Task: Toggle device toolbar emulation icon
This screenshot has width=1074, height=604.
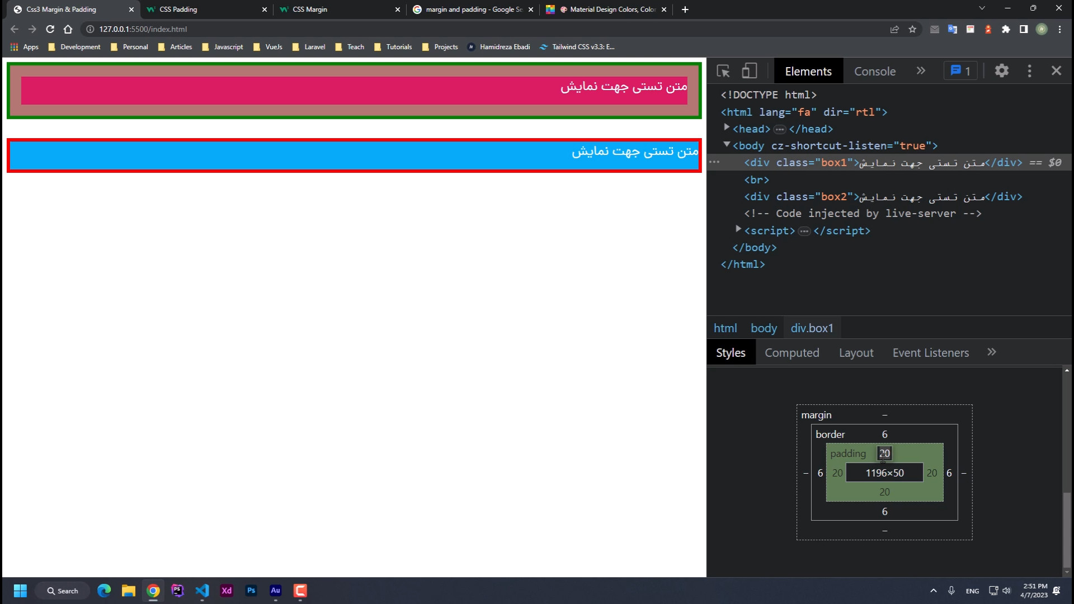Action: [x=749, y=71]
